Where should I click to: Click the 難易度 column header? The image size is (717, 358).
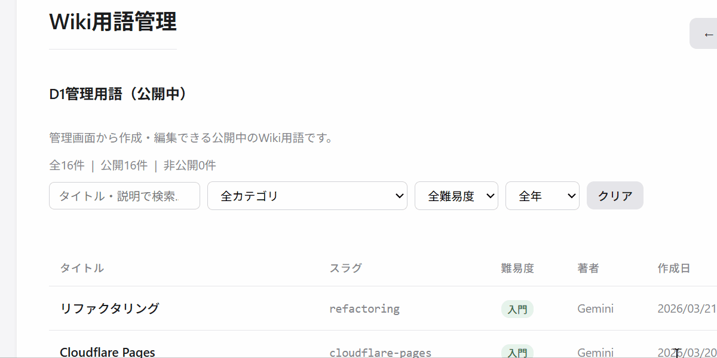click(517, 268)
